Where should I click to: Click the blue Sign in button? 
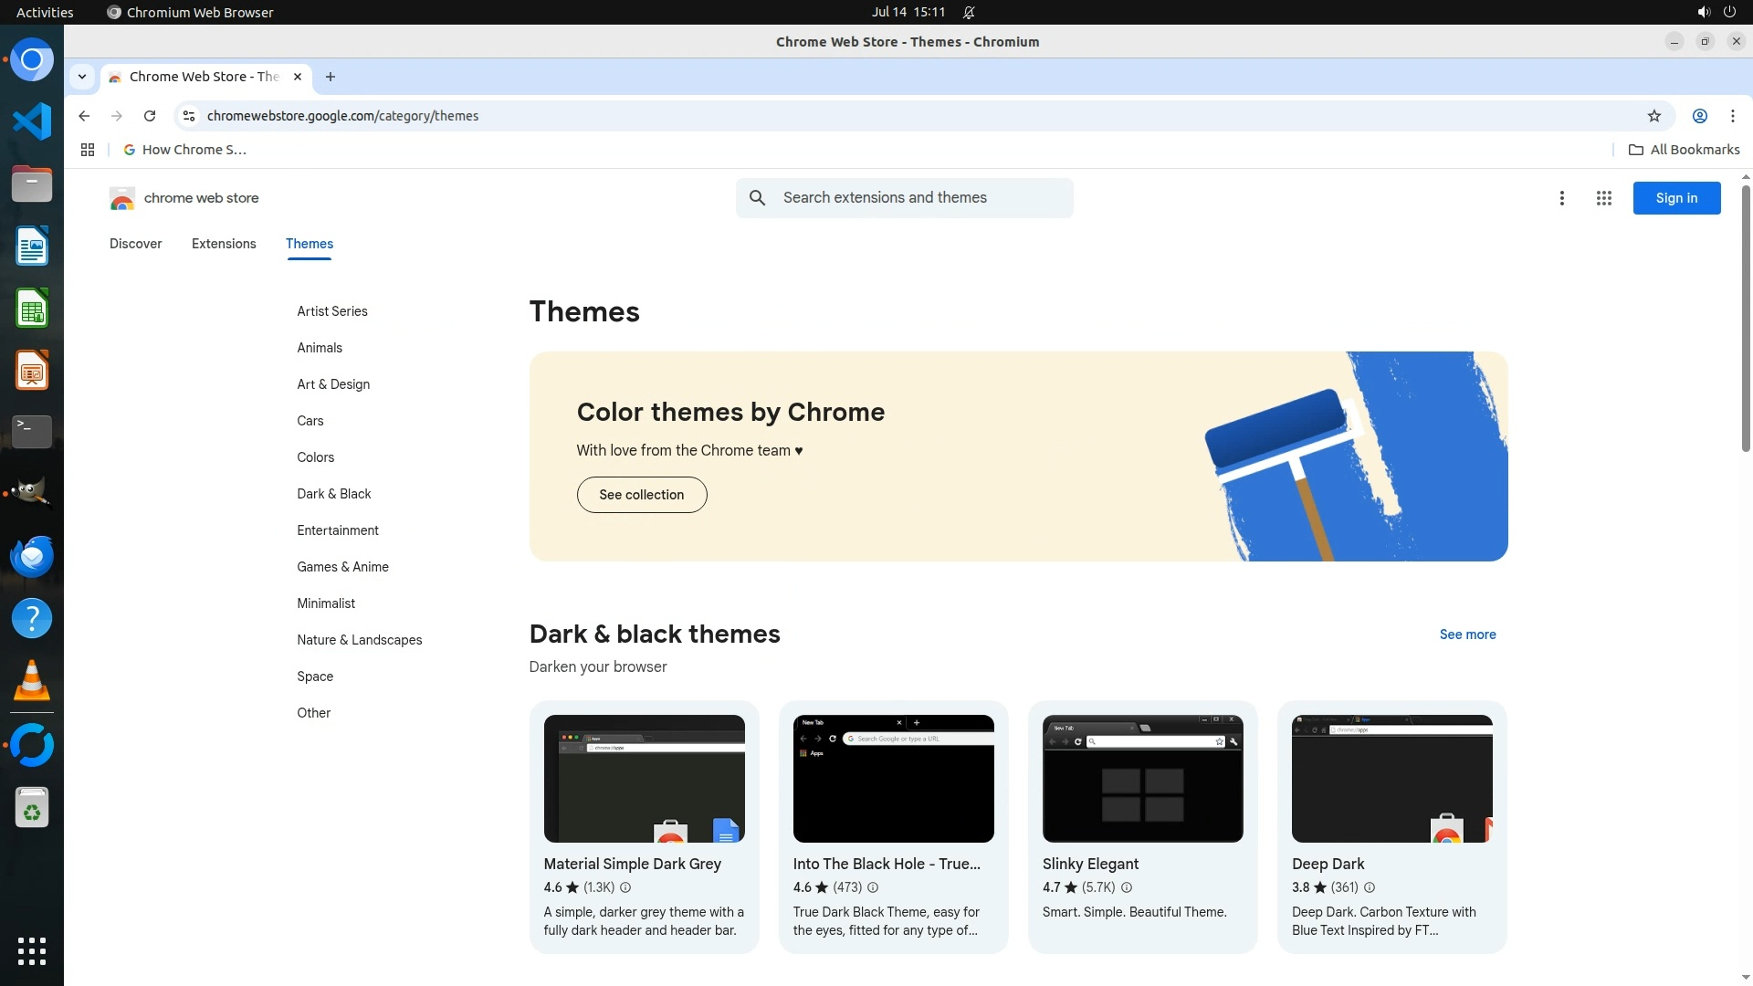coord(1675,198)
